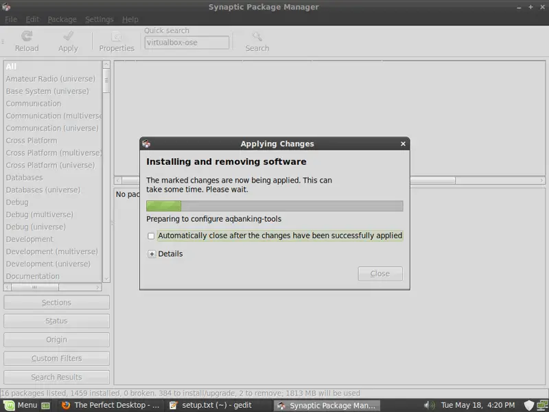
Task: Select Communication (multiverse) category
Action: [53, 115]
